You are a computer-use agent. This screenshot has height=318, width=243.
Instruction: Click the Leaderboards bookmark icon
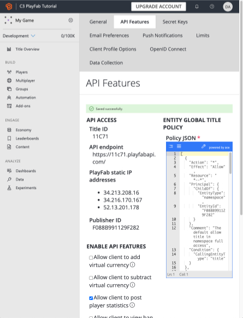(x=9, y=138)
